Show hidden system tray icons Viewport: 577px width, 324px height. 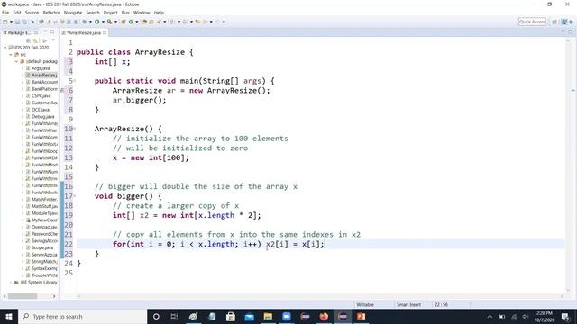(490, 316)
